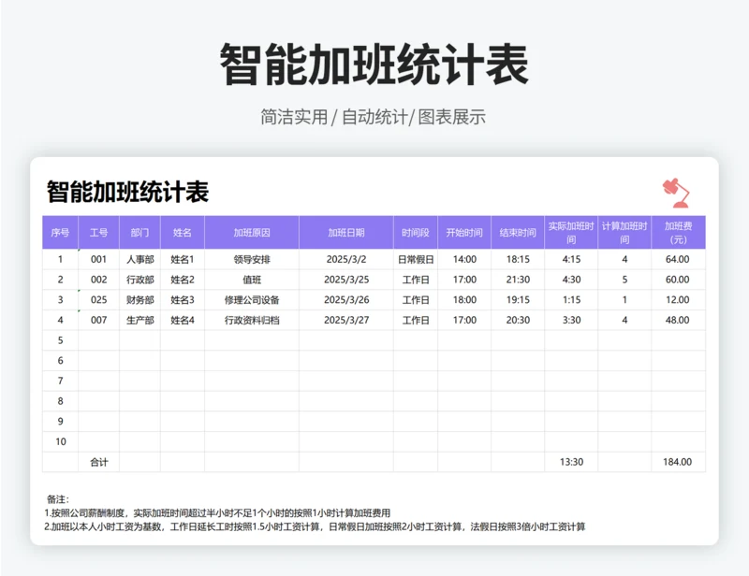The width and height of the screenshot is (749, 576).
Task: Click the 行政资料归档 reason cell
Action: (252, 320)
